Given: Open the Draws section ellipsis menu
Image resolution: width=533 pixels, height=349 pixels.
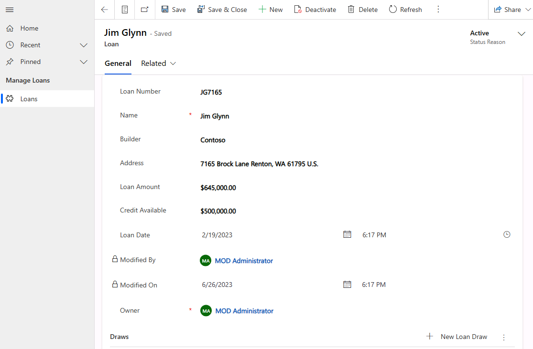Looking at the screenshot, I should coord(504,337).
